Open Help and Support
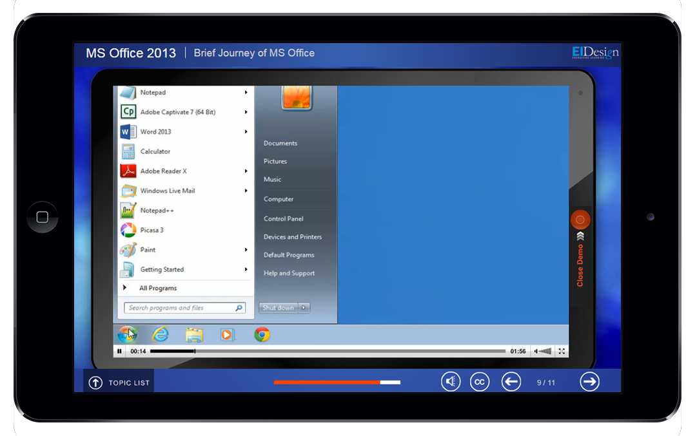 click(289, 273)
